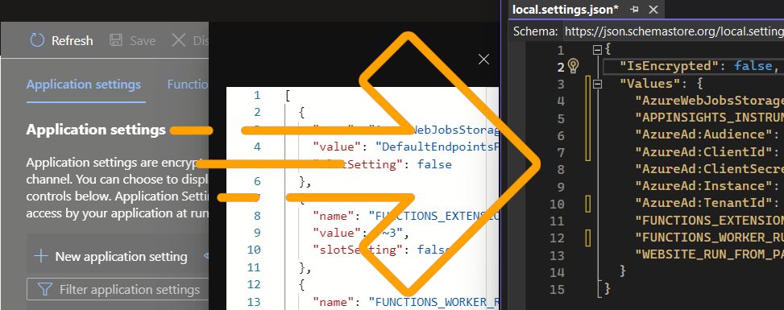784x310 pixels.
Task: Close the advanced edit JSON panel
Action: [483, 60]
